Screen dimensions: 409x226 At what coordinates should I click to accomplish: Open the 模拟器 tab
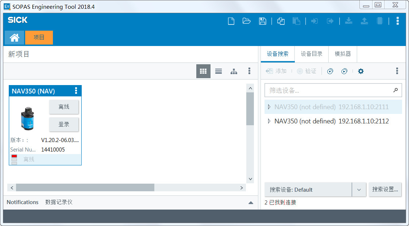[x=342, y=54]
